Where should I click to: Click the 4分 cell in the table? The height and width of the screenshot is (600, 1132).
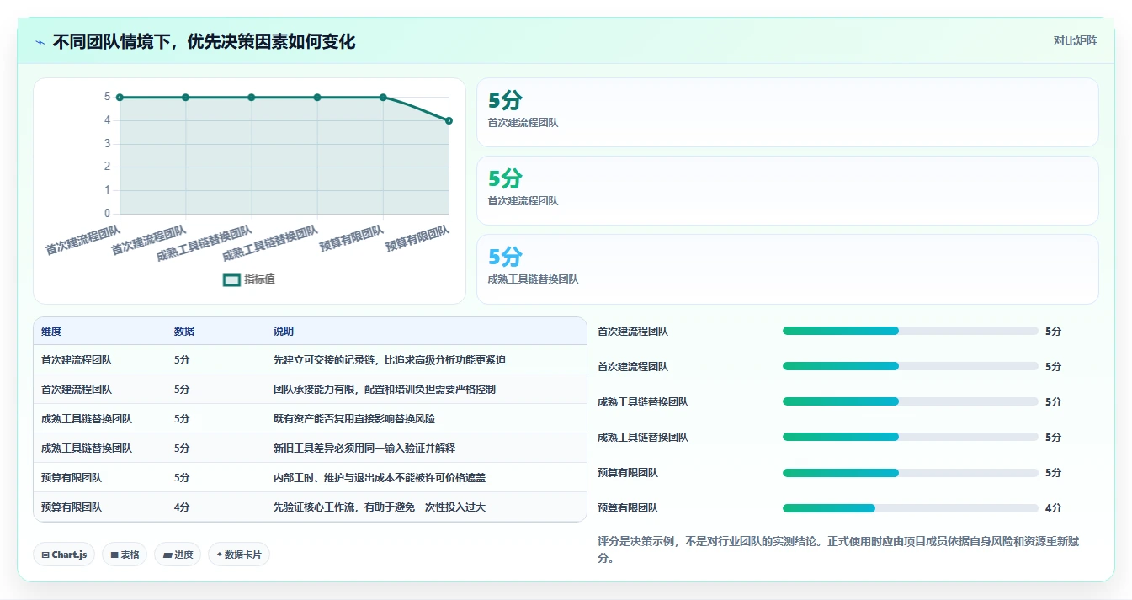pyautogui.click(x=182, y=507)
